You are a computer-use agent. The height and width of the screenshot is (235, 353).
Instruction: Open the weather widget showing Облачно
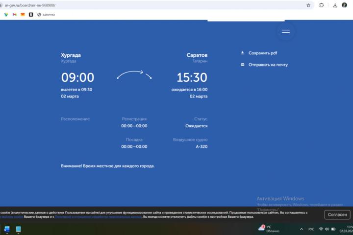(269, 229)
